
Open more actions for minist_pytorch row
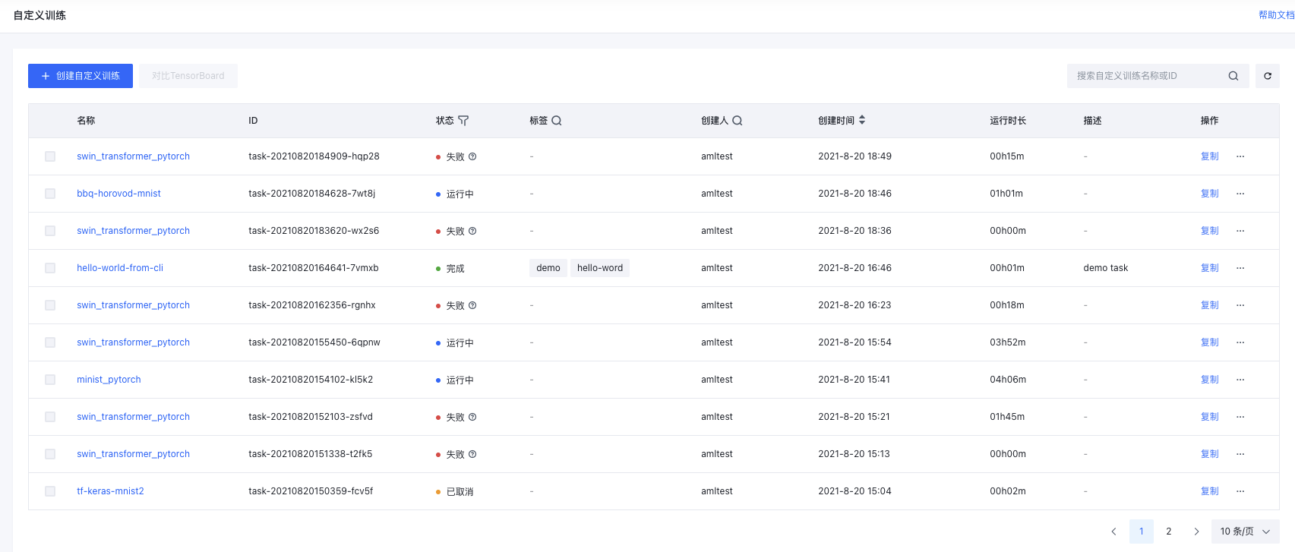click(1240, 380)
